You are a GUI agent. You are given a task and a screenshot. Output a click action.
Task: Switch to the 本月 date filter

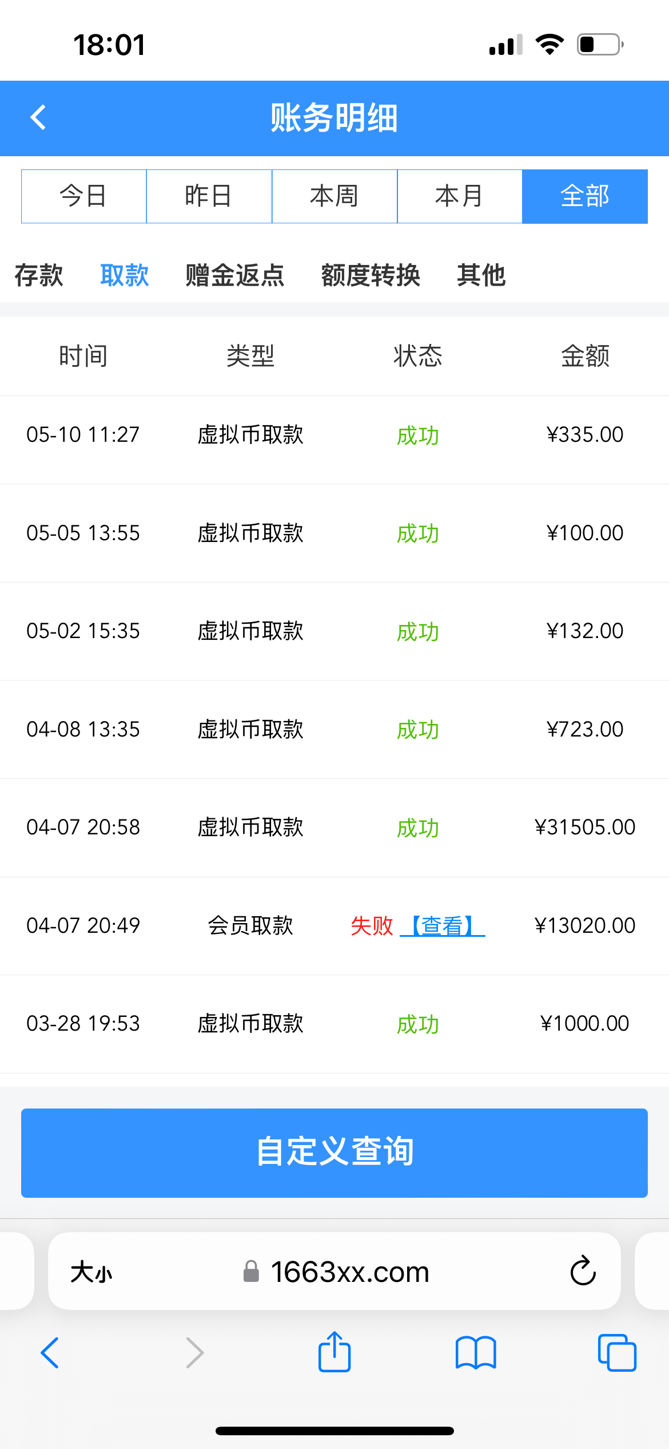tap(460, 196)
